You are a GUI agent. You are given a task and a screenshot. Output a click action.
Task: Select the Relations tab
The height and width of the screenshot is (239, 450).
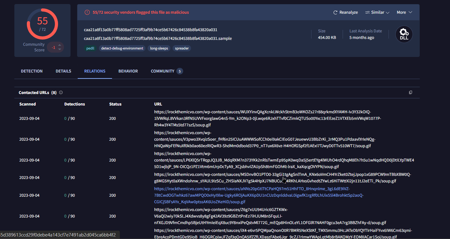tap(95, 71)
